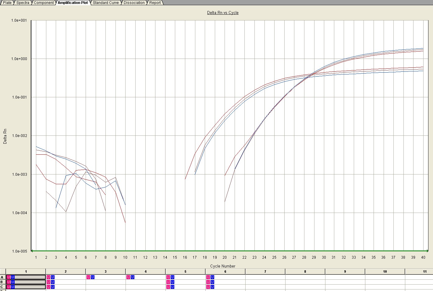This screenshot has height=291, width=433.
Task: Click pink U icon in well C2
Action: point(48,287)
